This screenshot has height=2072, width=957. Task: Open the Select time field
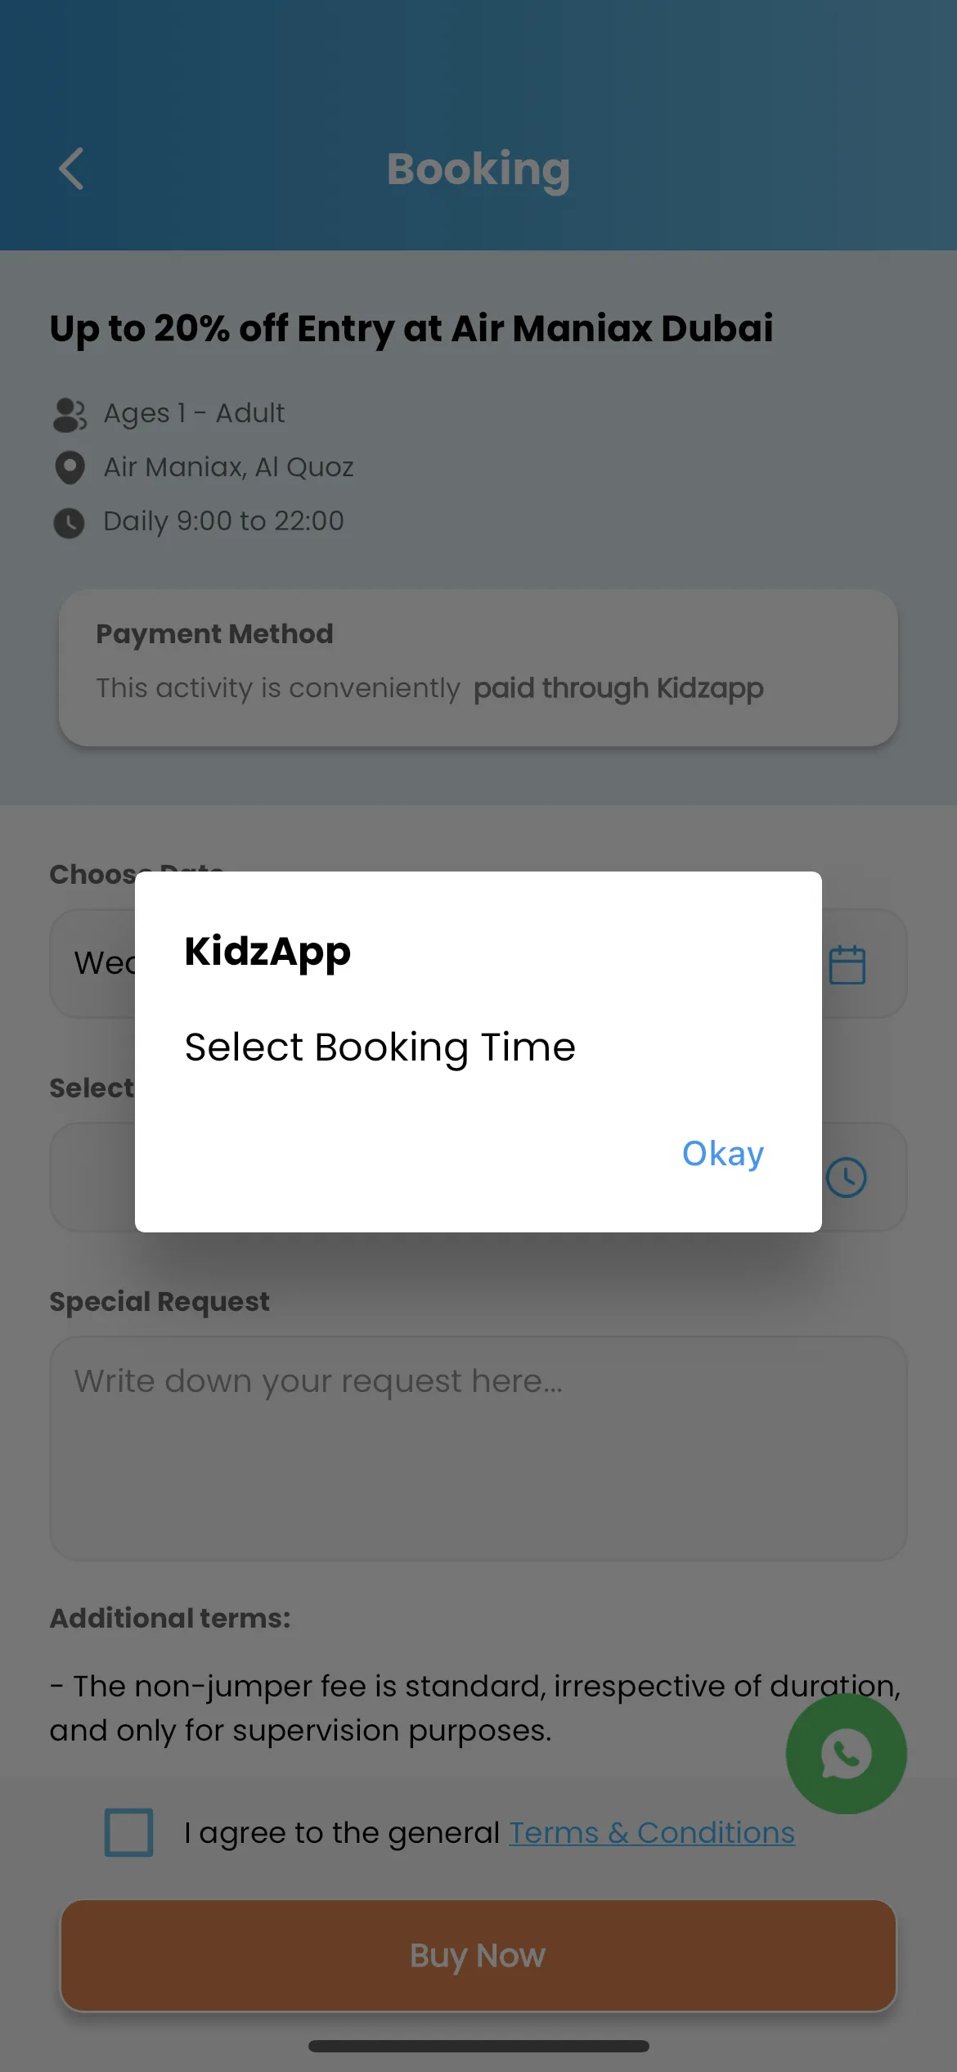[478, 1177]
